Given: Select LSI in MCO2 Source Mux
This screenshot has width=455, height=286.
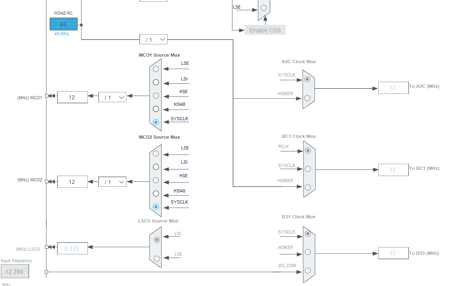Looking at the screenshot, I should point(156,167).
